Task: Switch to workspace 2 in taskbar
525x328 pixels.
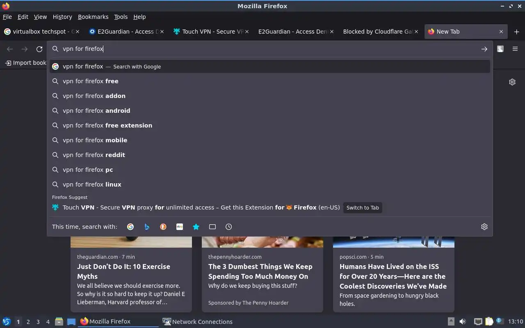Action: (28, 322)
